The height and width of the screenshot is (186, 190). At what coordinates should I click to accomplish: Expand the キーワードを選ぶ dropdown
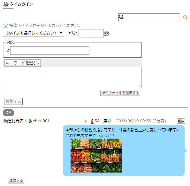pyautogui.click(x=23, y=63)
